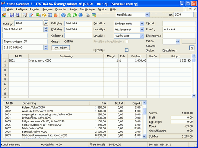Open the Arkiv menu
The height and width of the screenshot is (148, 198).
pyautogui.click(x=10, y=9)
